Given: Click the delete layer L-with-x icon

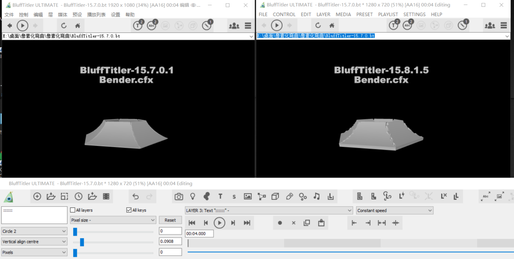Looking at the screenshot, I should click(444, 196).
